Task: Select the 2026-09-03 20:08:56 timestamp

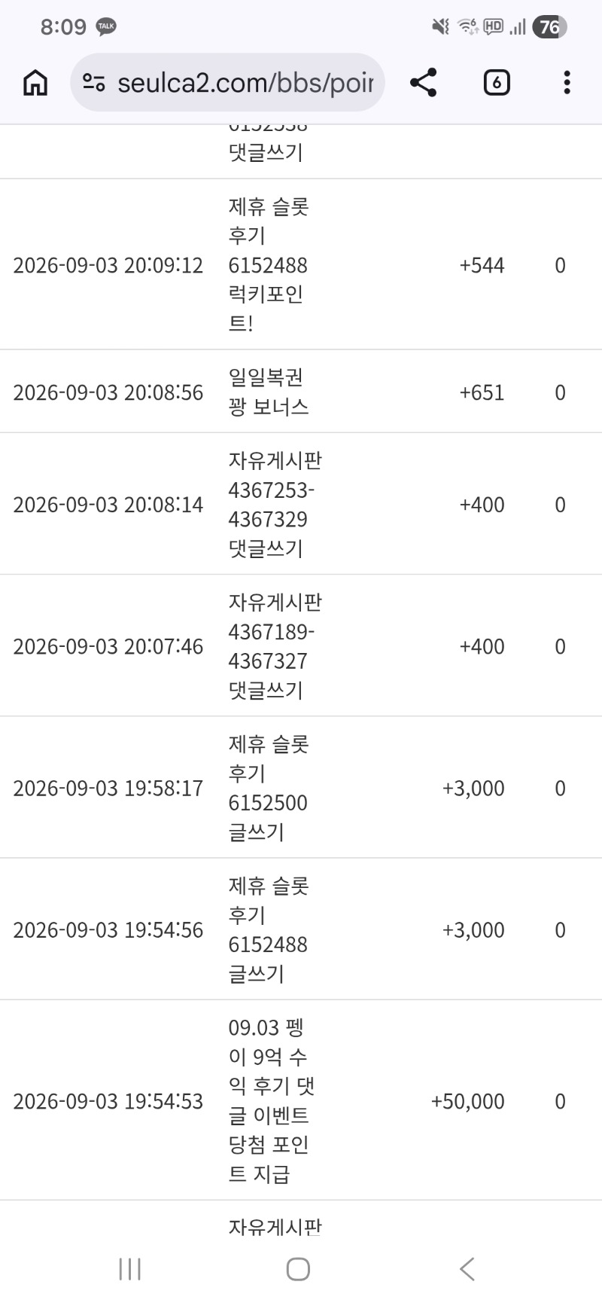Action: tap(108, 392)
